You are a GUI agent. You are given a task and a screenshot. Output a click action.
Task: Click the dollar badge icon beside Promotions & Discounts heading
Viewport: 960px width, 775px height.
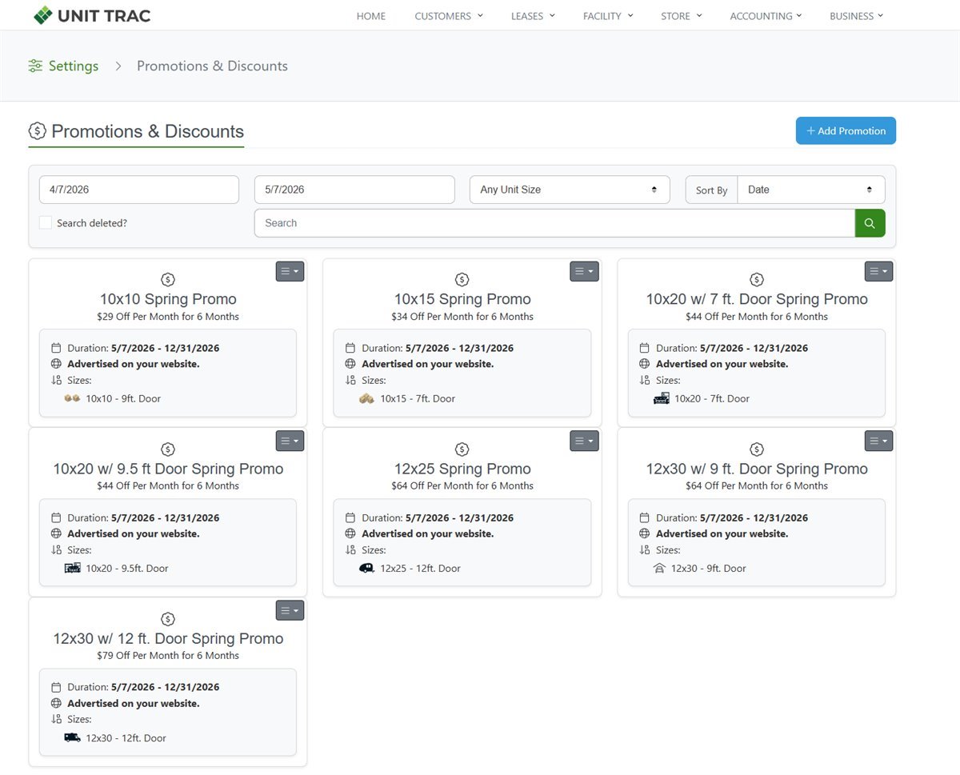(x=37, y=131)
